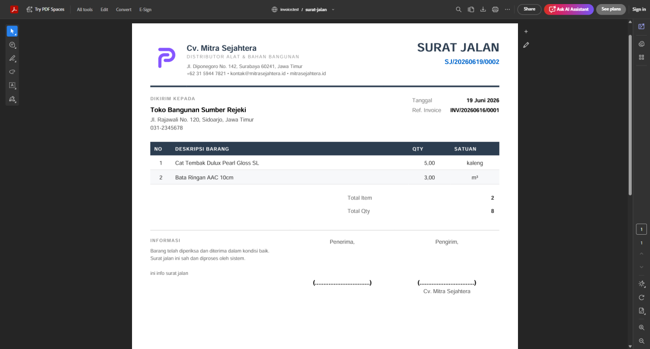This screenshot has height=349, width=650.
Task: Click the globe icon beside invoice.test
Action: click(275, 9)
